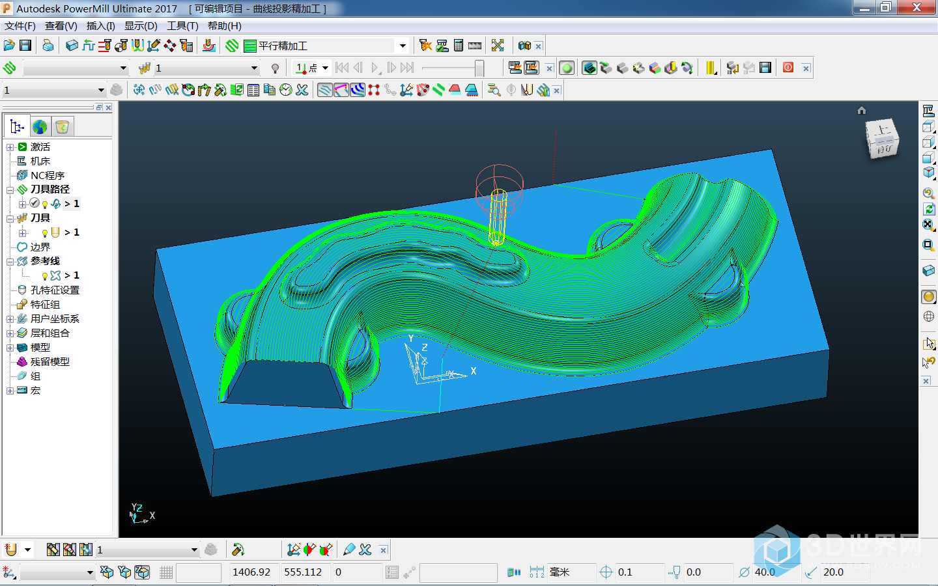Screen dimensions: 938x586
Task: Click the save ViewMill state disk icon
Action: click(765, 68)
